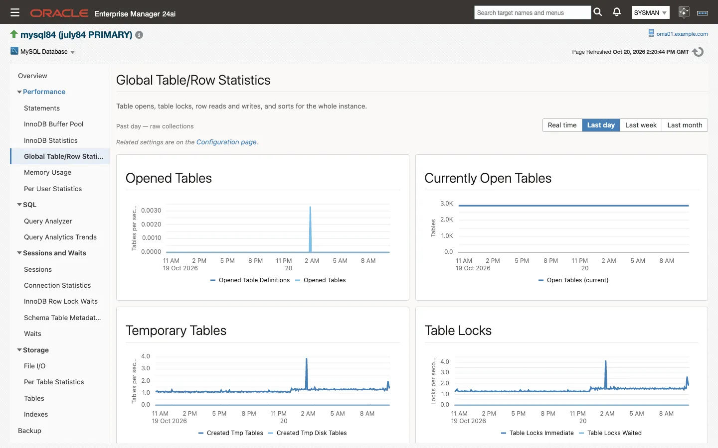This screenshot has width=718, height=448.
Task: Collapse the Performance section
Action: click(19, 92)
